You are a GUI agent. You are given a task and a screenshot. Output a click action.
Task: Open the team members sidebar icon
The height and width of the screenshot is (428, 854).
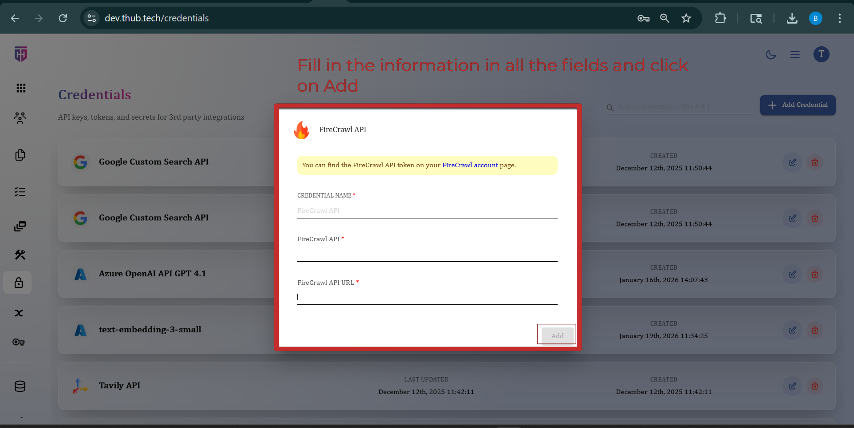20,118
